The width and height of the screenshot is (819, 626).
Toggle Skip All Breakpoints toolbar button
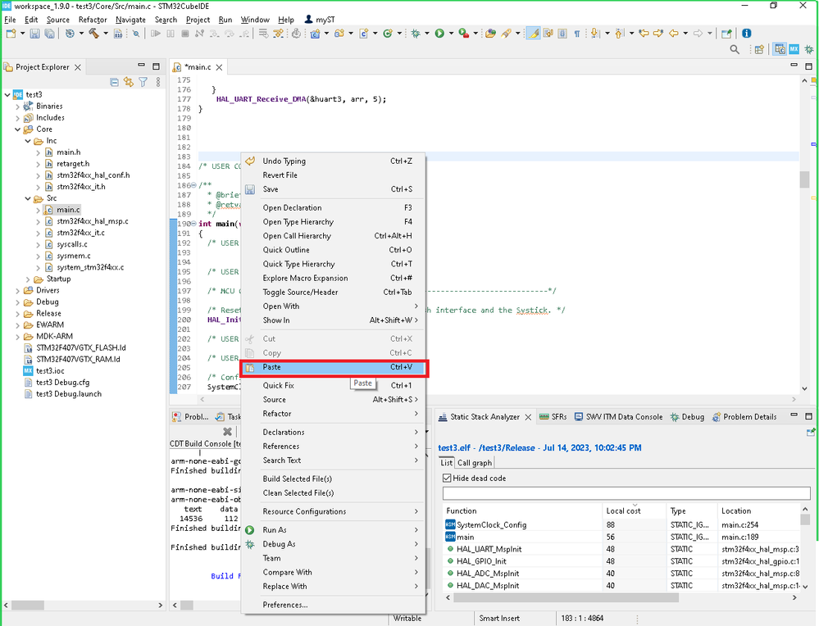click(136, 34)
